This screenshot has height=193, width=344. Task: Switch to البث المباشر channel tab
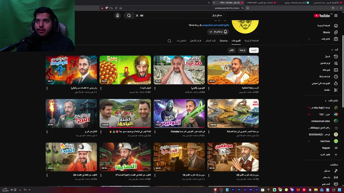(x=210, y=40)
